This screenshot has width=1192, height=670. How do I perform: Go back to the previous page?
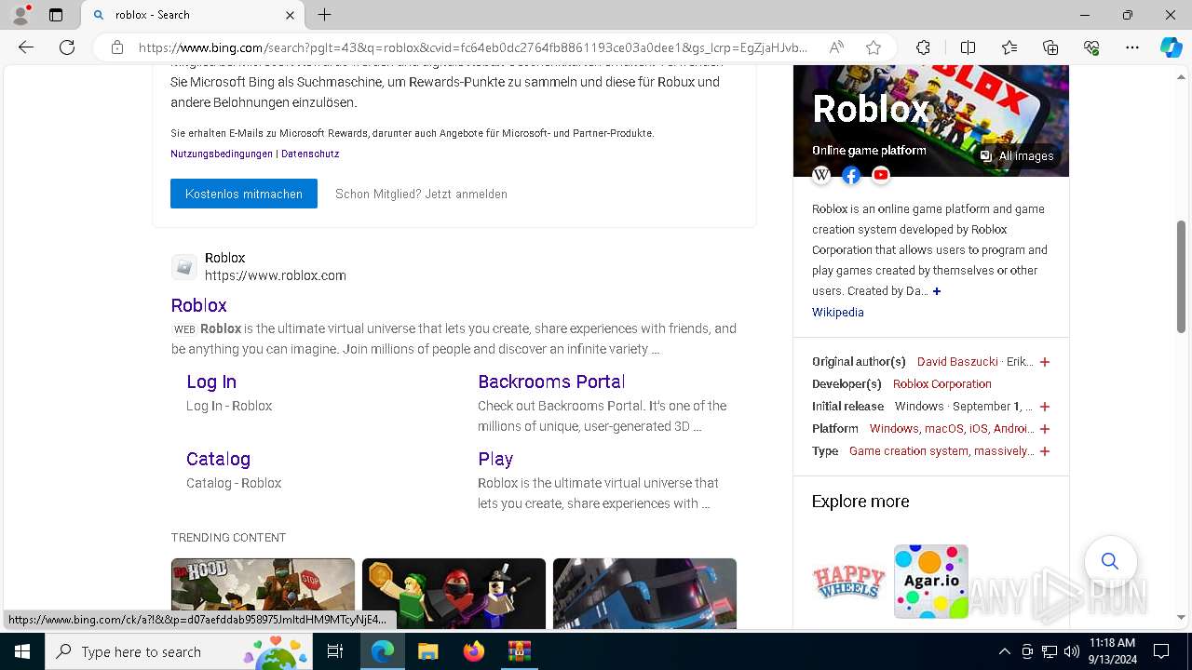click(26, 47)
